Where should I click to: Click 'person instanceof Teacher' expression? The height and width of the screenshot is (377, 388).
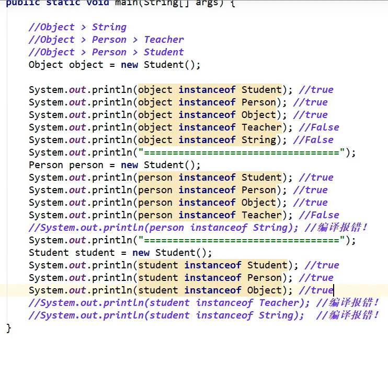(x=210, y=215)
